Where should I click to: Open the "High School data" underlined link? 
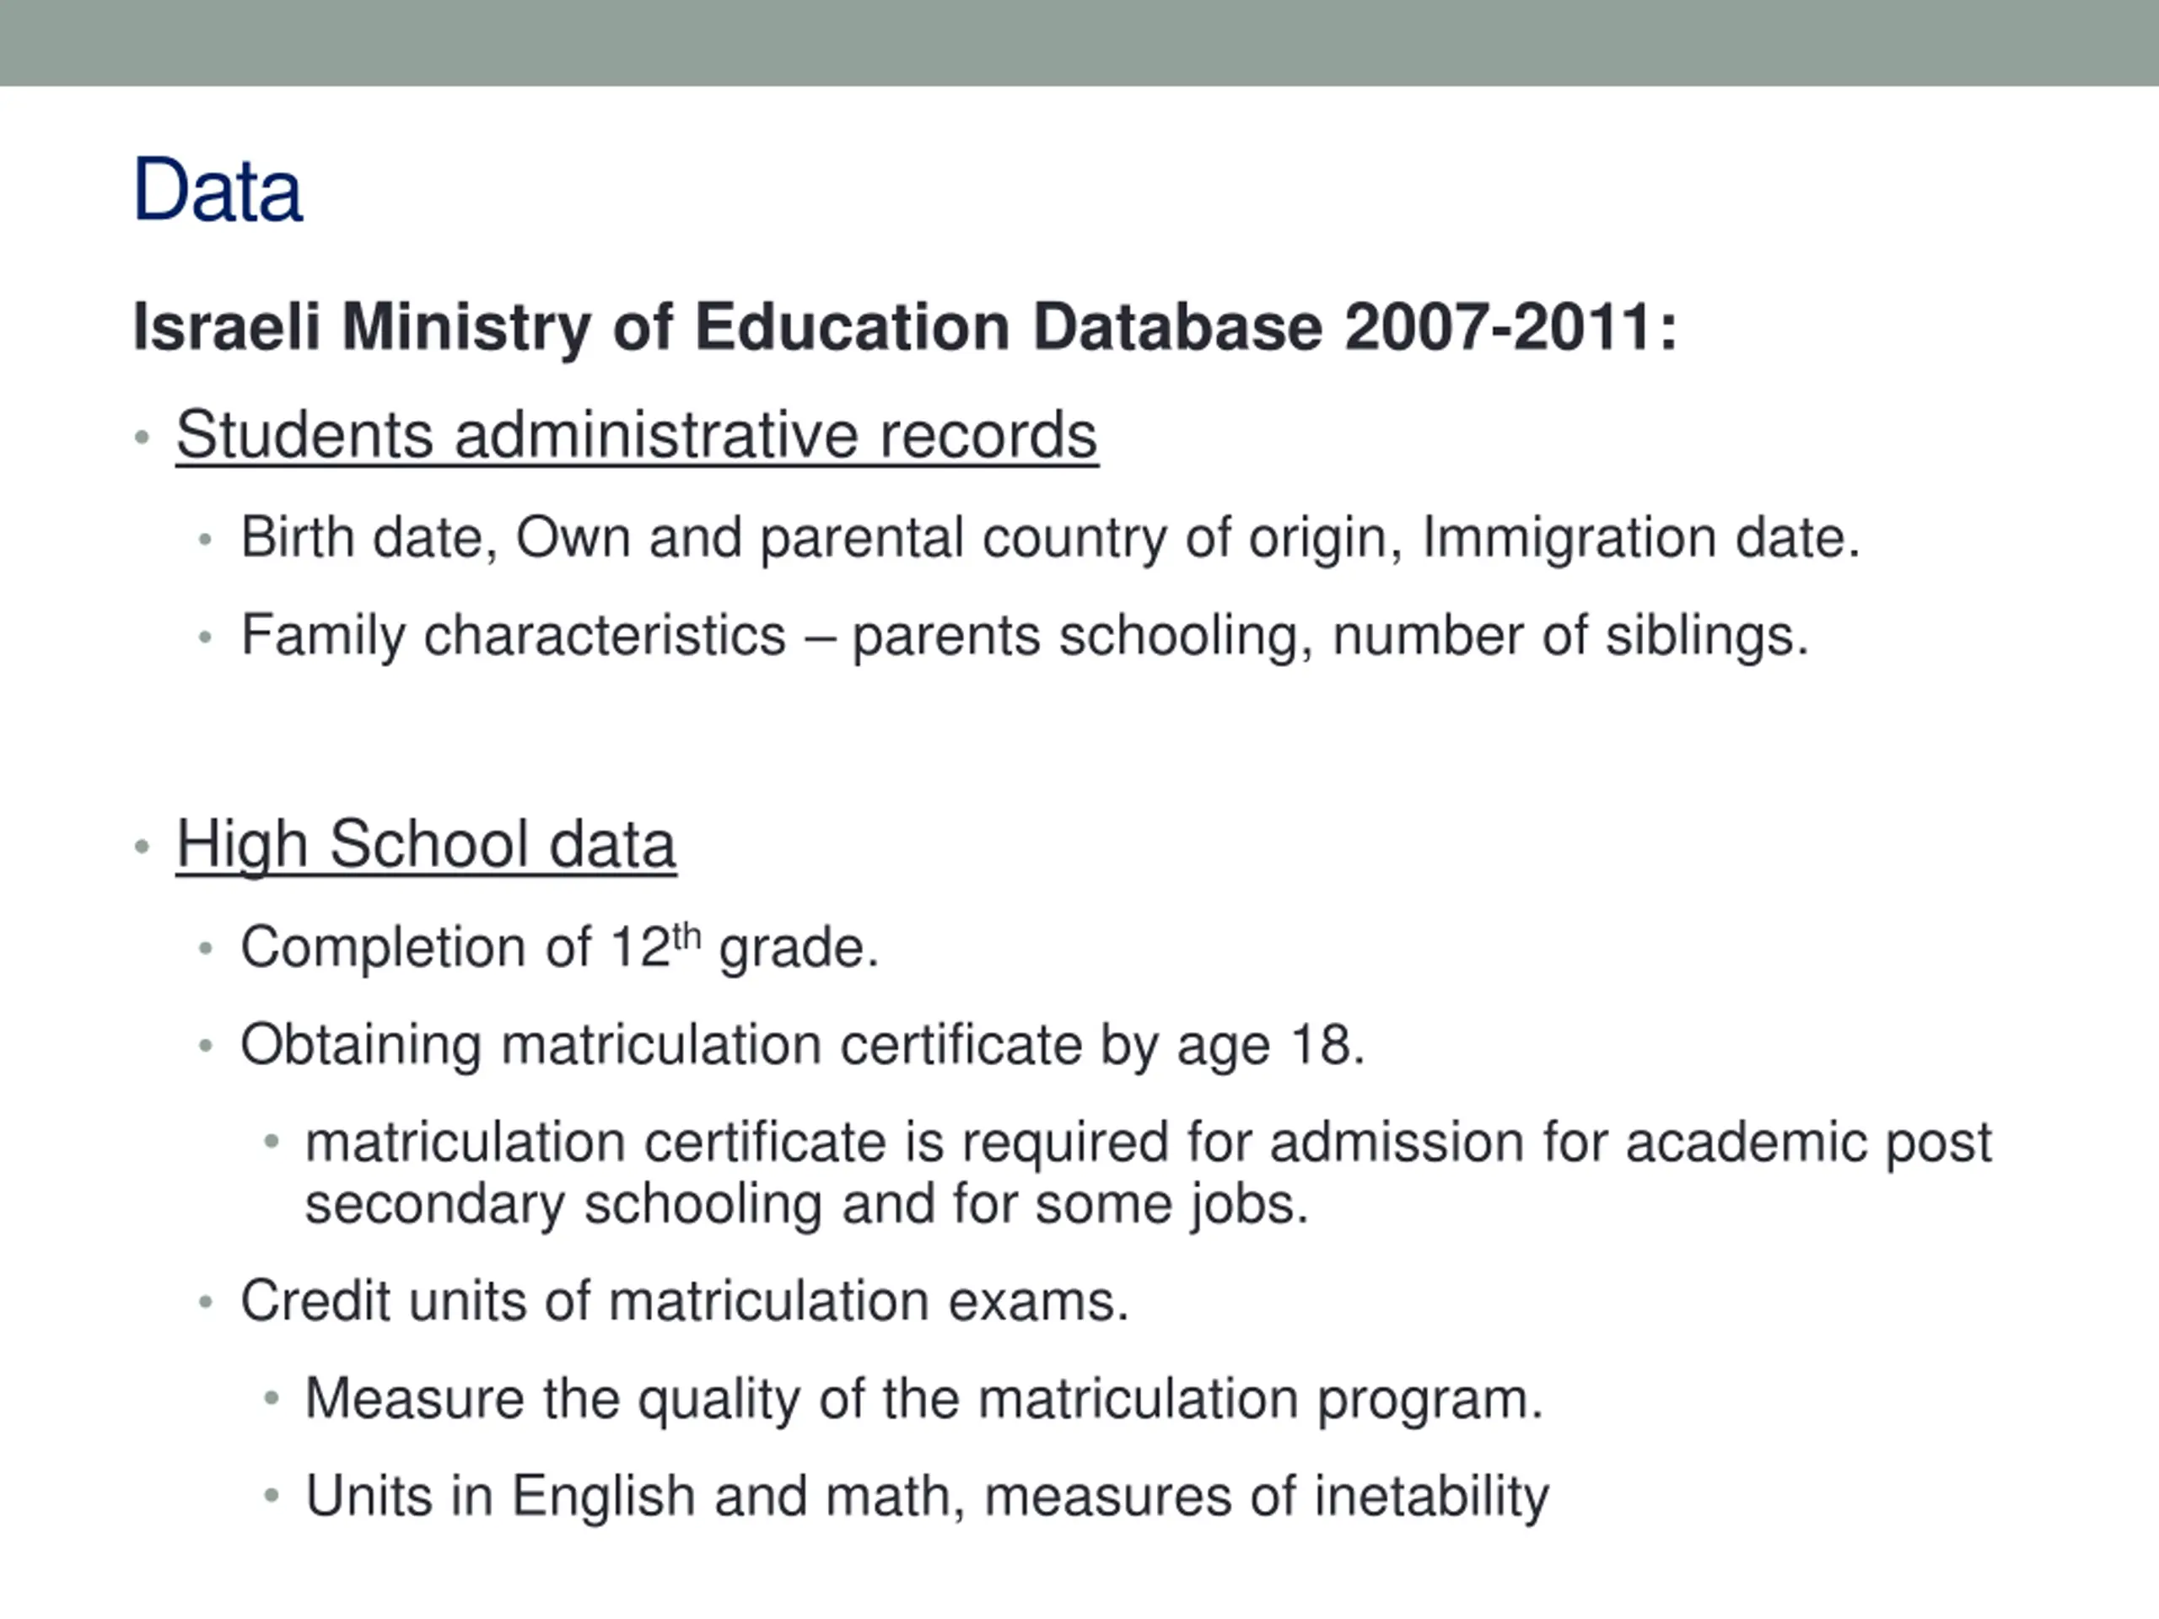(426, 845)
